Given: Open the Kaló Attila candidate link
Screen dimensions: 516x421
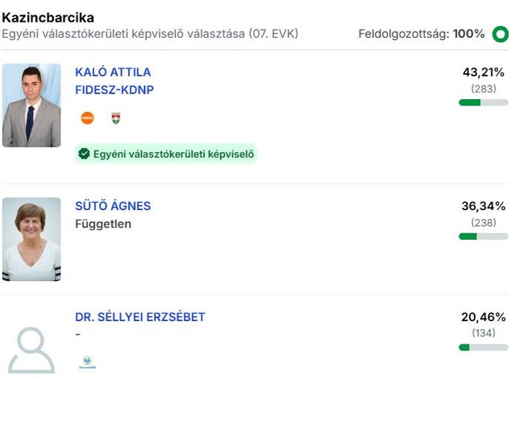Looking at the screenshot, I should 113,72.
